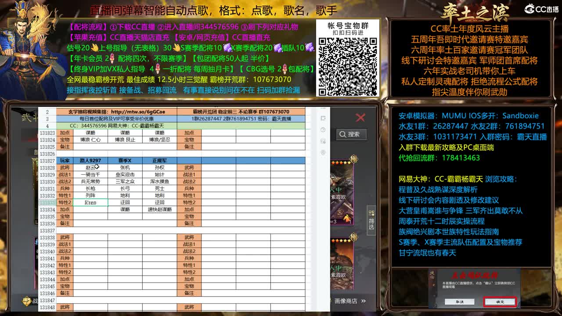Select row header 131847
Screen dimensions: 562x316
pyautogui.click(x=47, y=300)
